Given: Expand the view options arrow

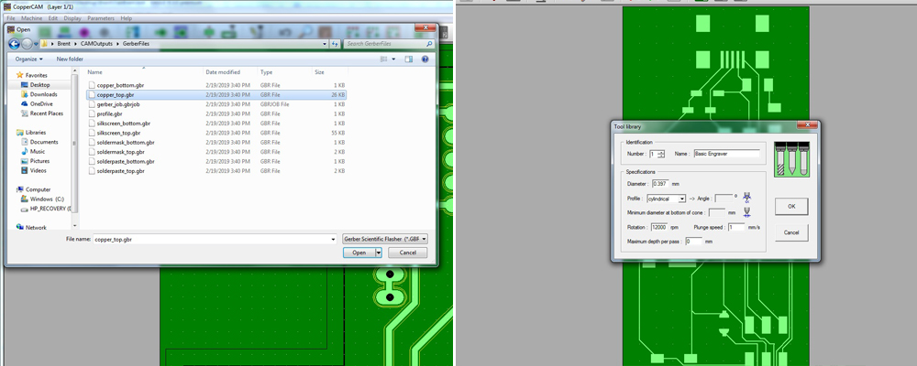Looking at the screenshot, I should coord(393,59).
